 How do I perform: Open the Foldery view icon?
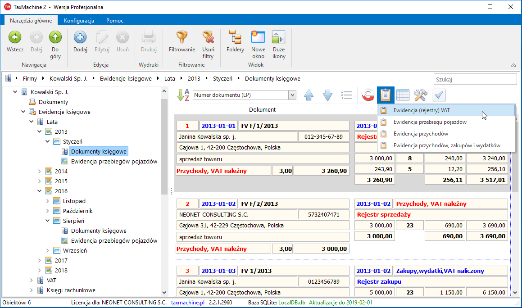(235, 37)
